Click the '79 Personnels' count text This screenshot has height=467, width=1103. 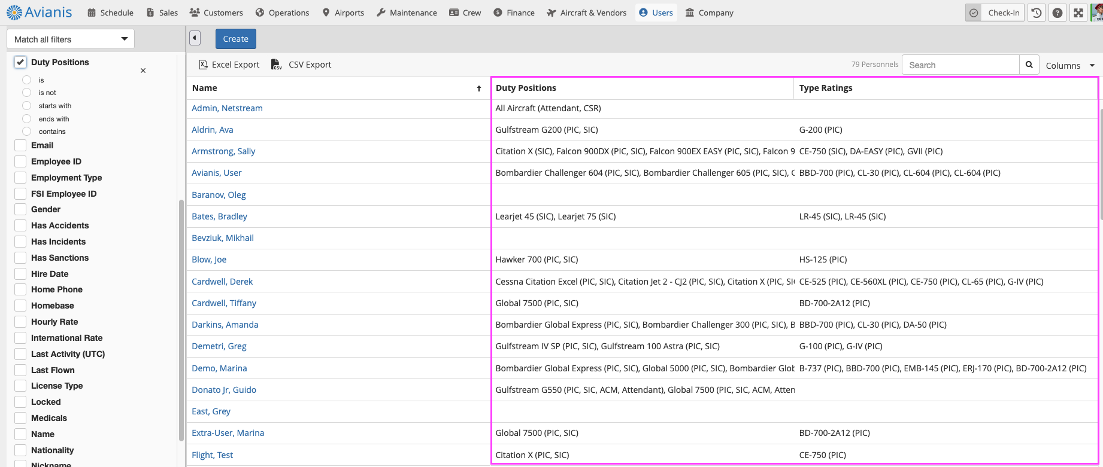click(x=875, y=65)
